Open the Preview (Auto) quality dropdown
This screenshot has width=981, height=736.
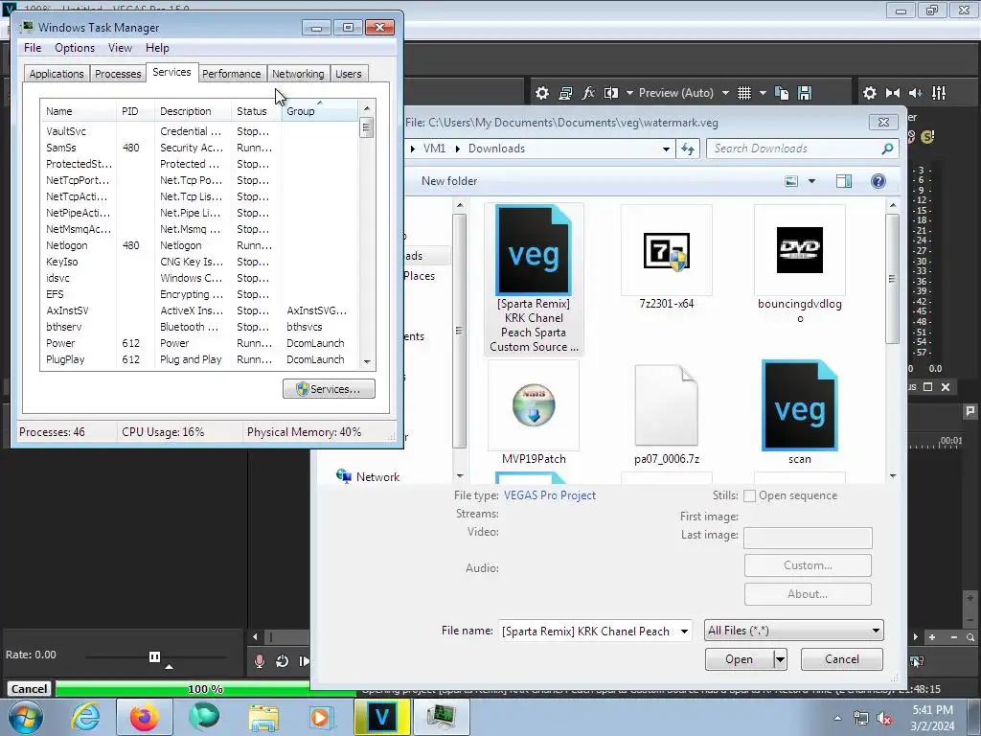pyautogui.click(x=726, y=93)
